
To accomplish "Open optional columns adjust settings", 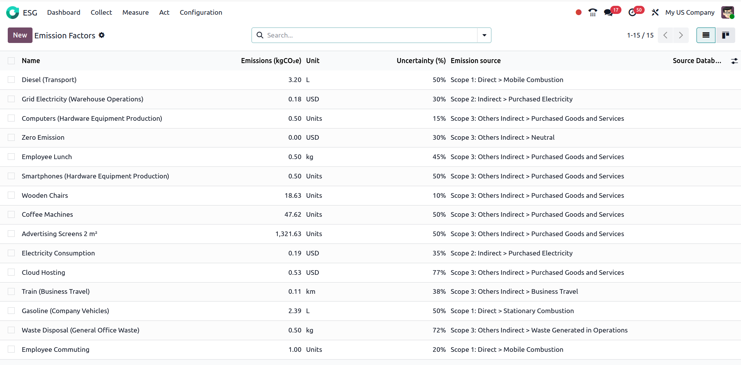I will coord(734,61).
